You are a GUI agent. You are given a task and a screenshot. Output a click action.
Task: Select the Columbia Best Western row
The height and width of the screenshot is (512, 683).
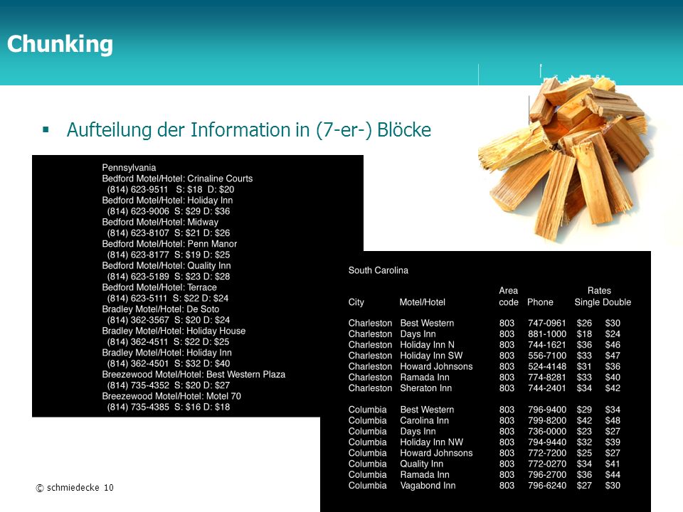[x=485, y=410]
